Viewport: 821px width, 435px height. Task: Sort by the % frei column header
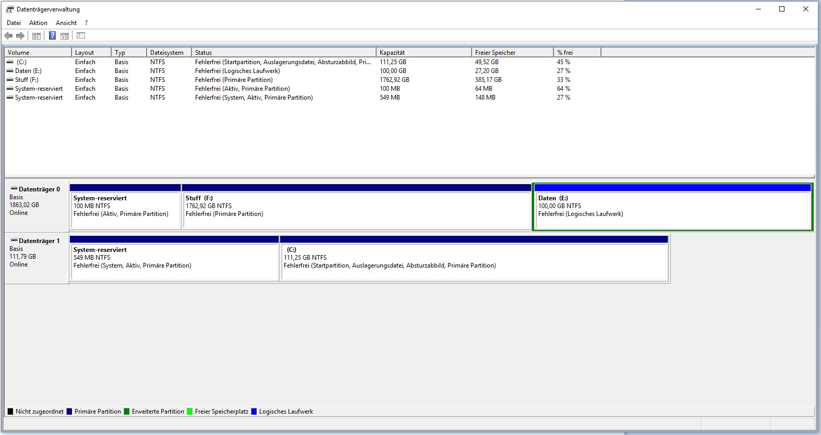[x=577, y=53]
